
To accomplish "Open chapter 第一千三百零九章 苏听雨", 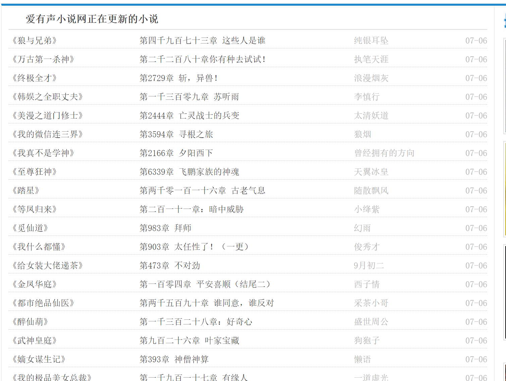I will click(189, 97).
